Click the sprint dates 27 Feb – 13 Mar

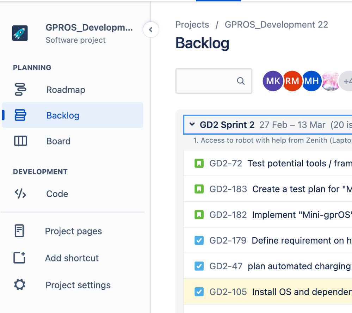pos(292,125)
